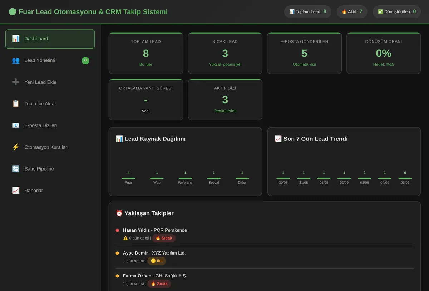
Task: Select the Sıcak Lead stat card
Action: click(x=225, y=53)
